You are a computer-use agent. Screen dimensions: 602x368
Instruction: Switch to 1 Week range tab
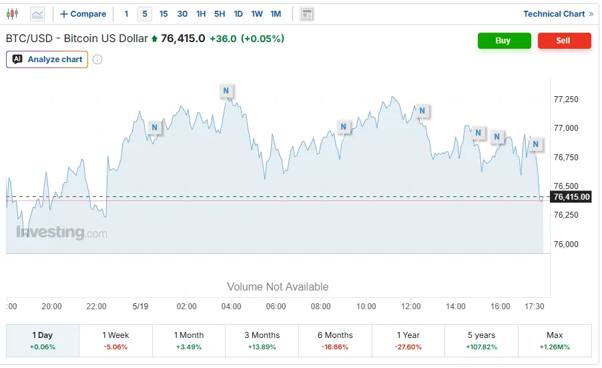(115, 341)
